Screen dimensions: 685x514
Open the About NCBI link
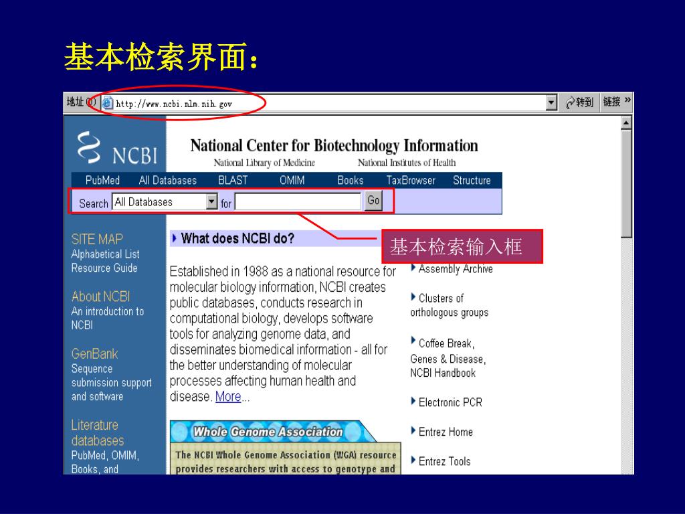pyautogui.click(x=101, y=296)
